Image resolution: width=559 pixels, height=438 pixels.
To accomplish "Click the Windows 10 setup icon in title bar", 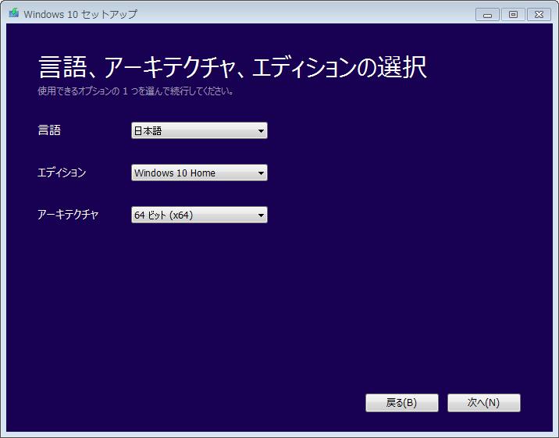I will click(14, 13).
